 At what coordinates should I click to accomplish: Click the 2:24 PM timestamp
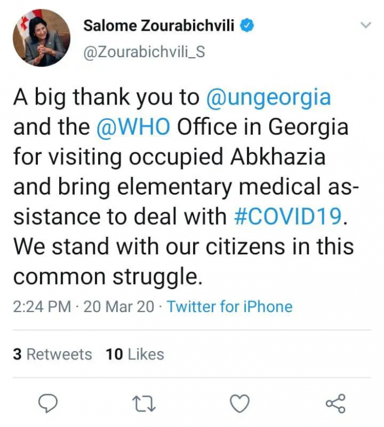pyautogui.click(x=42, y=306)
